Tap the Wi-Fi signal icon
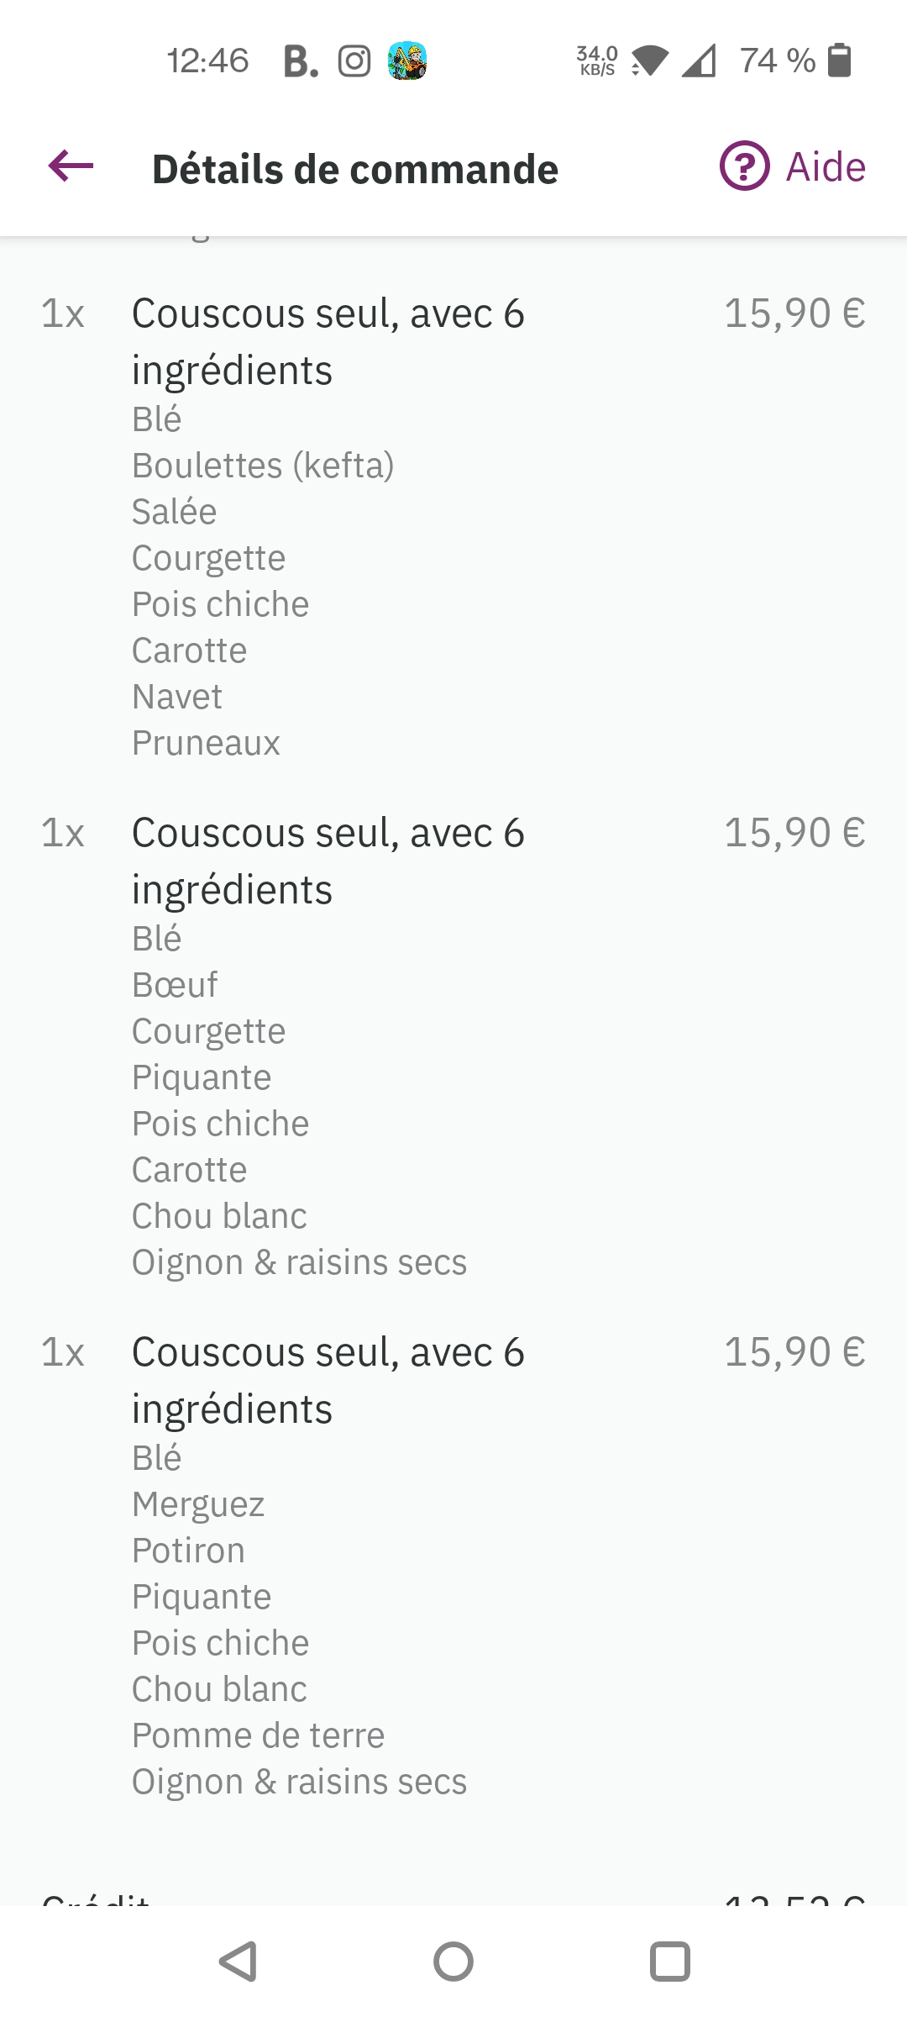This screenshot has height=2017, width=907. point(649,61)
